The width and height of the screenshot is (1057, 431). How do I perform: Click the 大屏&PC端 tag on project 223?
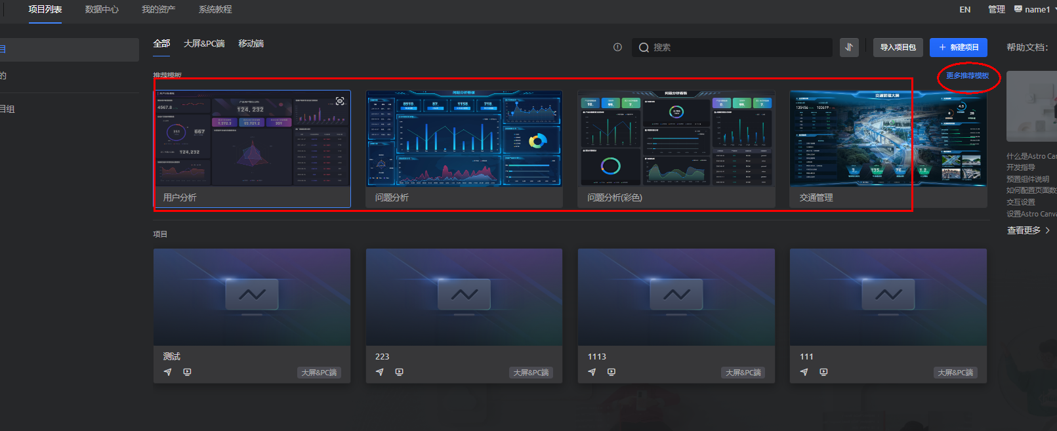tap(531, 373)
